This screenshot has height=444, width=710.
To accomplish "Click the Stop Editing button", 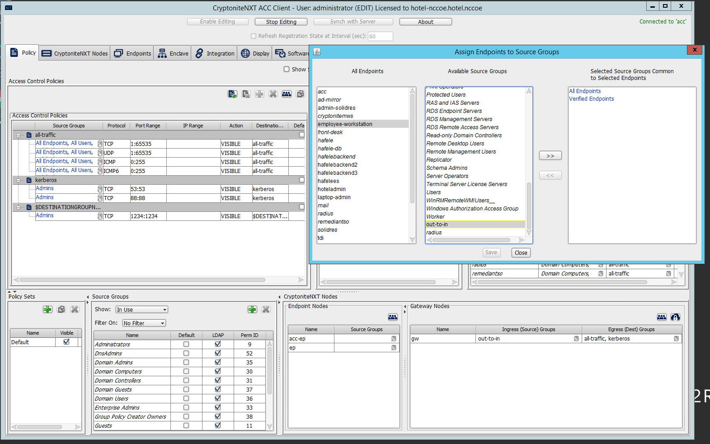I will point(281,22).
